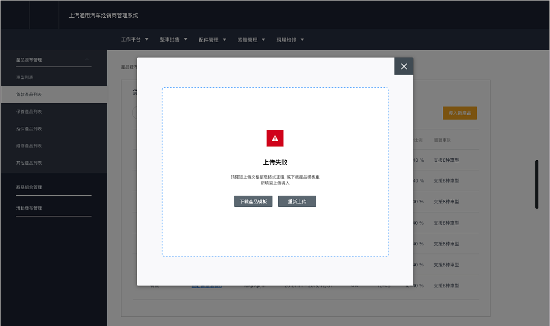Open the 工作平台 dropdown menu
Screen dimensions: 550x326
[x=134, y=39]
